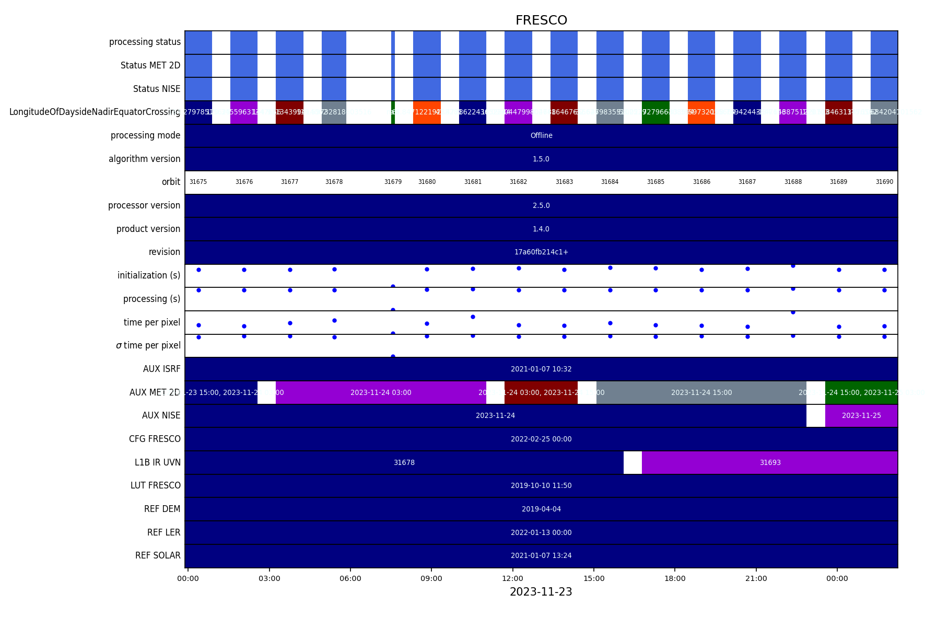Screen dimensions: 925x617
Task: Click orbit number 31680
Action: tap(427, 182)
